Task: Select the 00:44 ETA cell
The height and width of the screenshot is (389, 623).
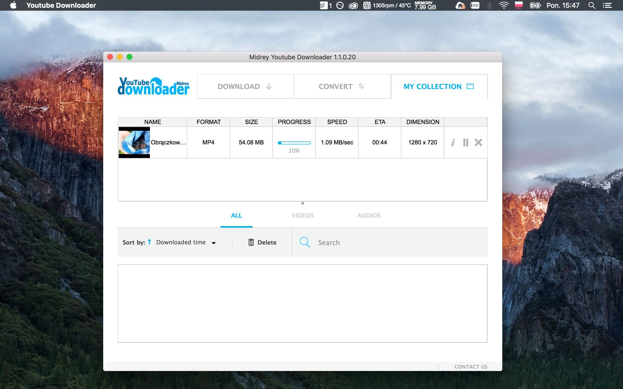Action: coord(380,143)
